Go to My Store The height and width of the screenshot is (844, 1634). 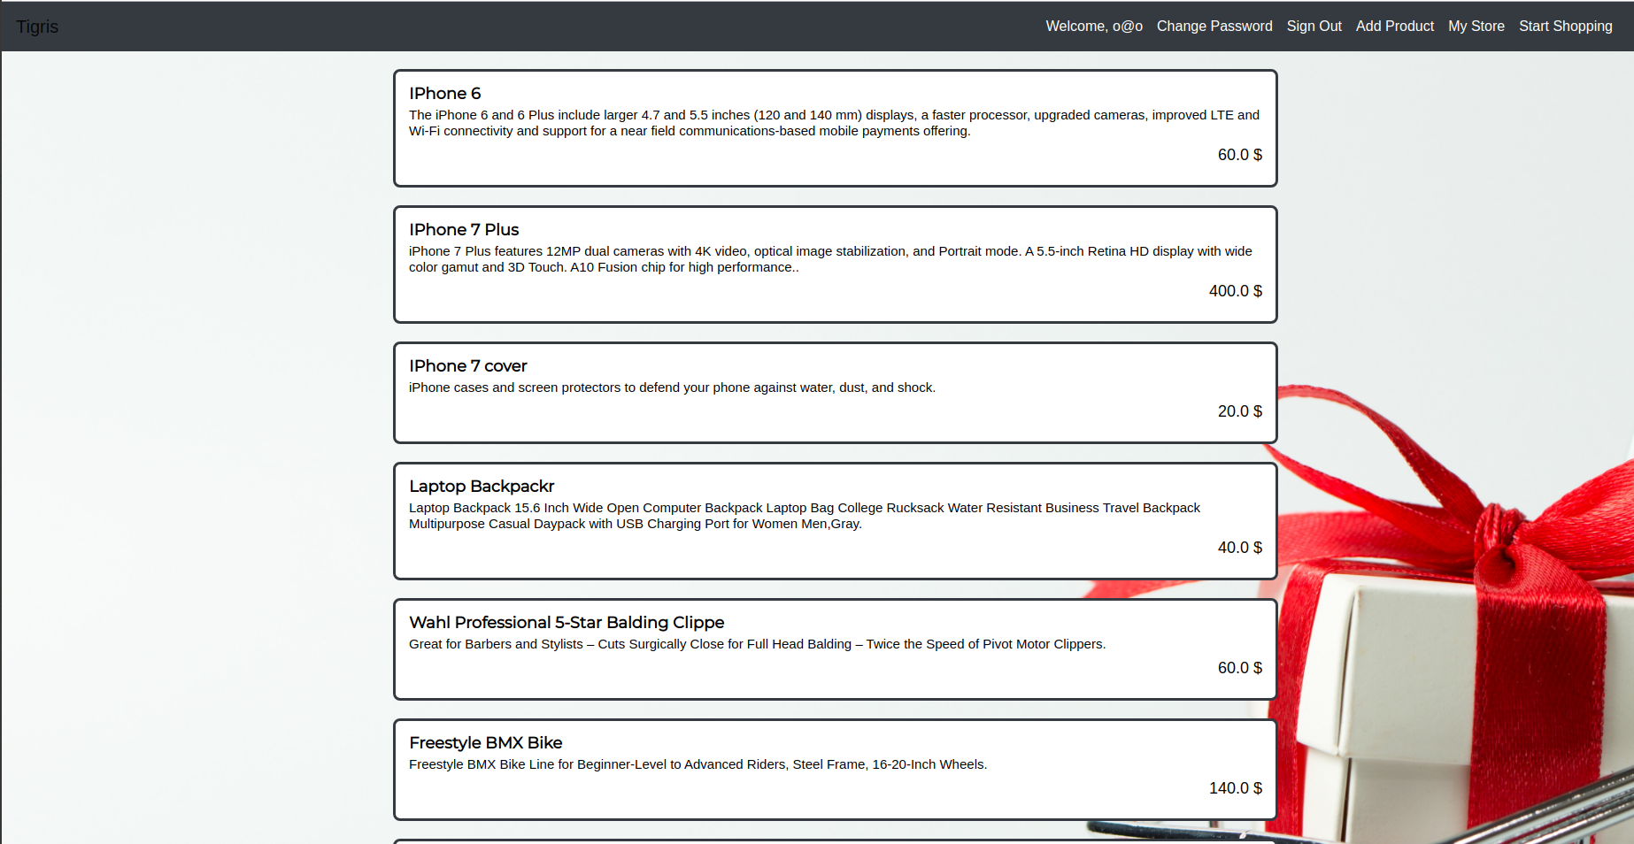[x=1476, y=27]
